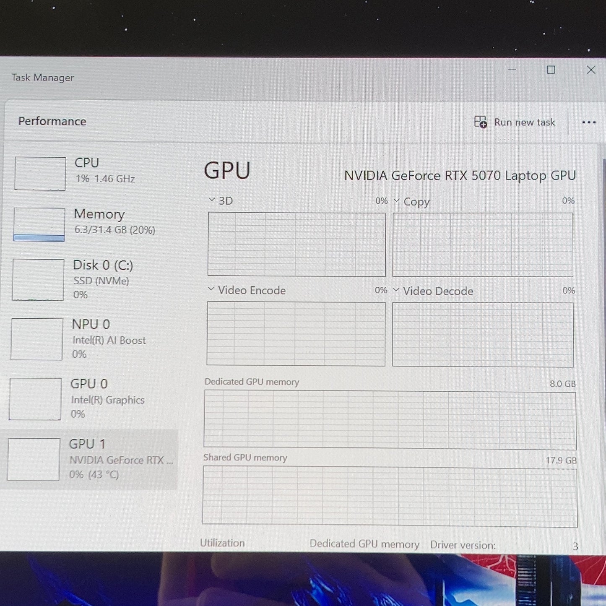This screenshot has width=606, height=606.
Task: Open the Video Decode graph dropdown
Action: pyautogui.click(x=396, y=290)
